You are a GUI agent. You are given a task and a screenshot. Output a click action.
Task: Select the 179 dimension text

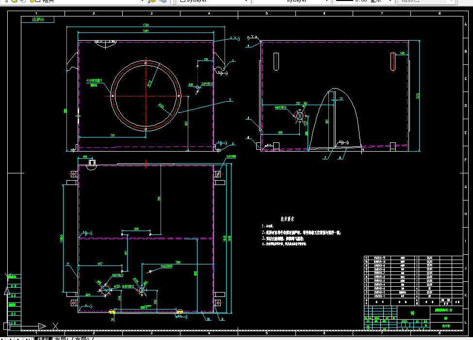tap(205, 60)
